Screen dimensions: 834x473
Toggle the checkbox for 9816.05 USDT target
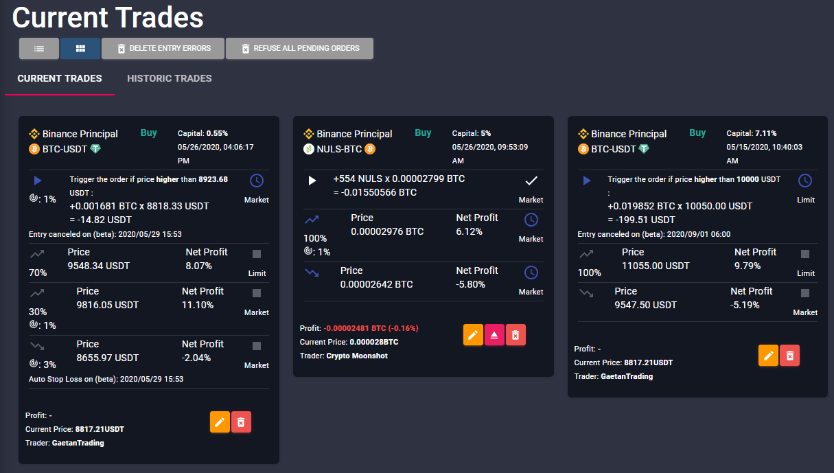[257, 293]
